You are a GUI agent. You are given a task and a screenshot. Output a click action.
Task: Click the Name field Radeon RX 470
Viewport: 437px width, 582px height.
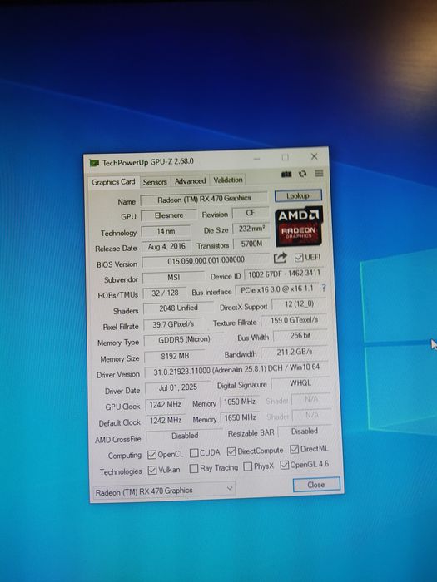click(x=204, y=199)
